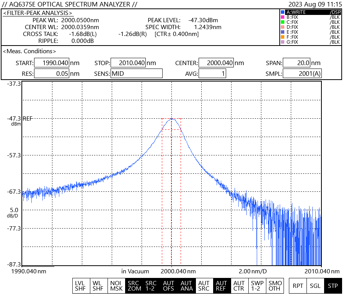Screen dimensions: 344x294
Task: Click the AUT ANA auto analysis key
Action: (186, 286)
